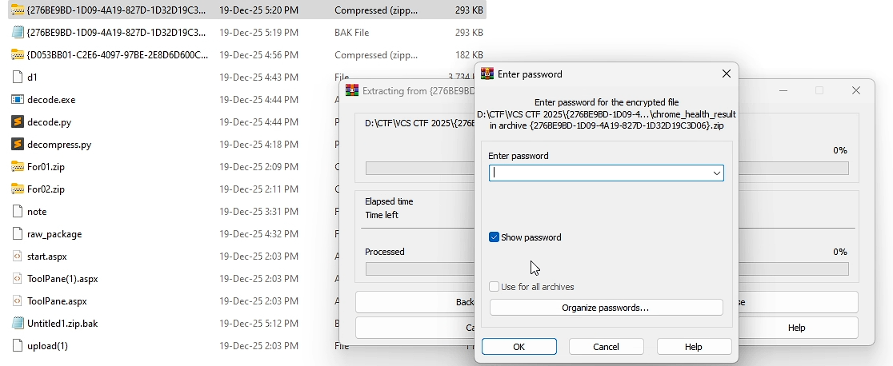Click date 19-Dec-25 5:19 PM
Viewport: 893px width, 366px height.
(x=258, y=33)
